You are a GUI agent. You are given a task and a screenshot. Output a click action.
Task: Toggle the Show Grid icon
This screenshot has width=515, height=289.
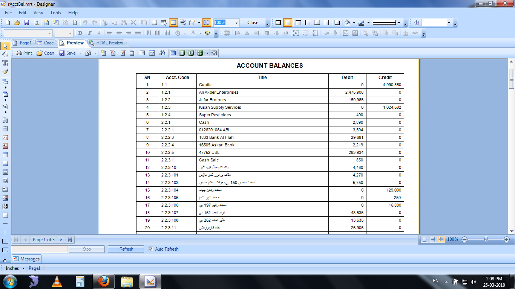(x=155, y=23)
